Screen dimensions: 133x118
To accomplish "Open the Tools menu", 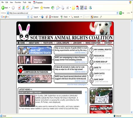I will pyautogui.click(x=25, y=2).
